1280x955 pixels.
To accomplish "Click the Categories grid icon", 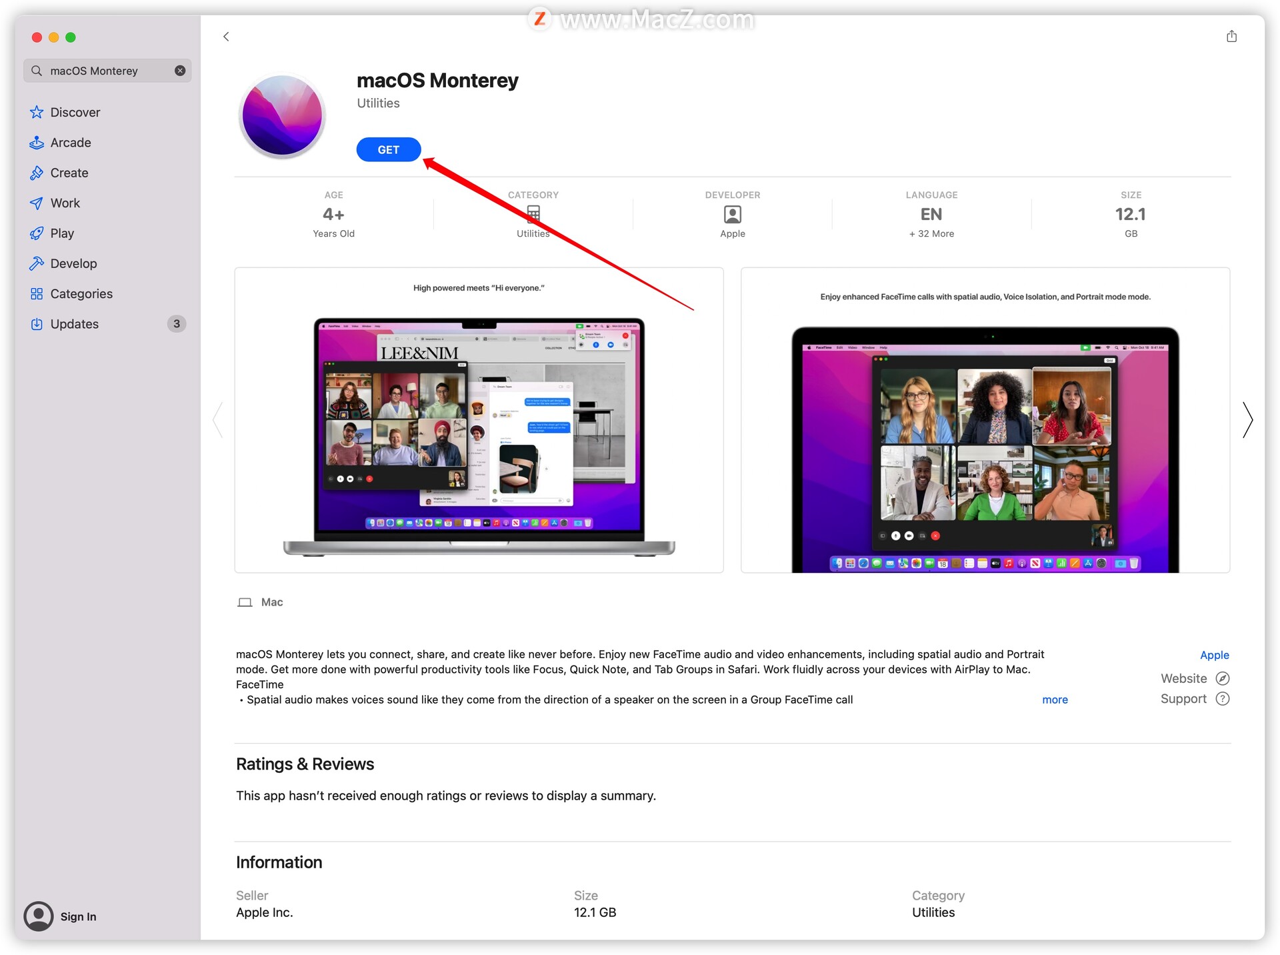I will [x=37, y=293].
